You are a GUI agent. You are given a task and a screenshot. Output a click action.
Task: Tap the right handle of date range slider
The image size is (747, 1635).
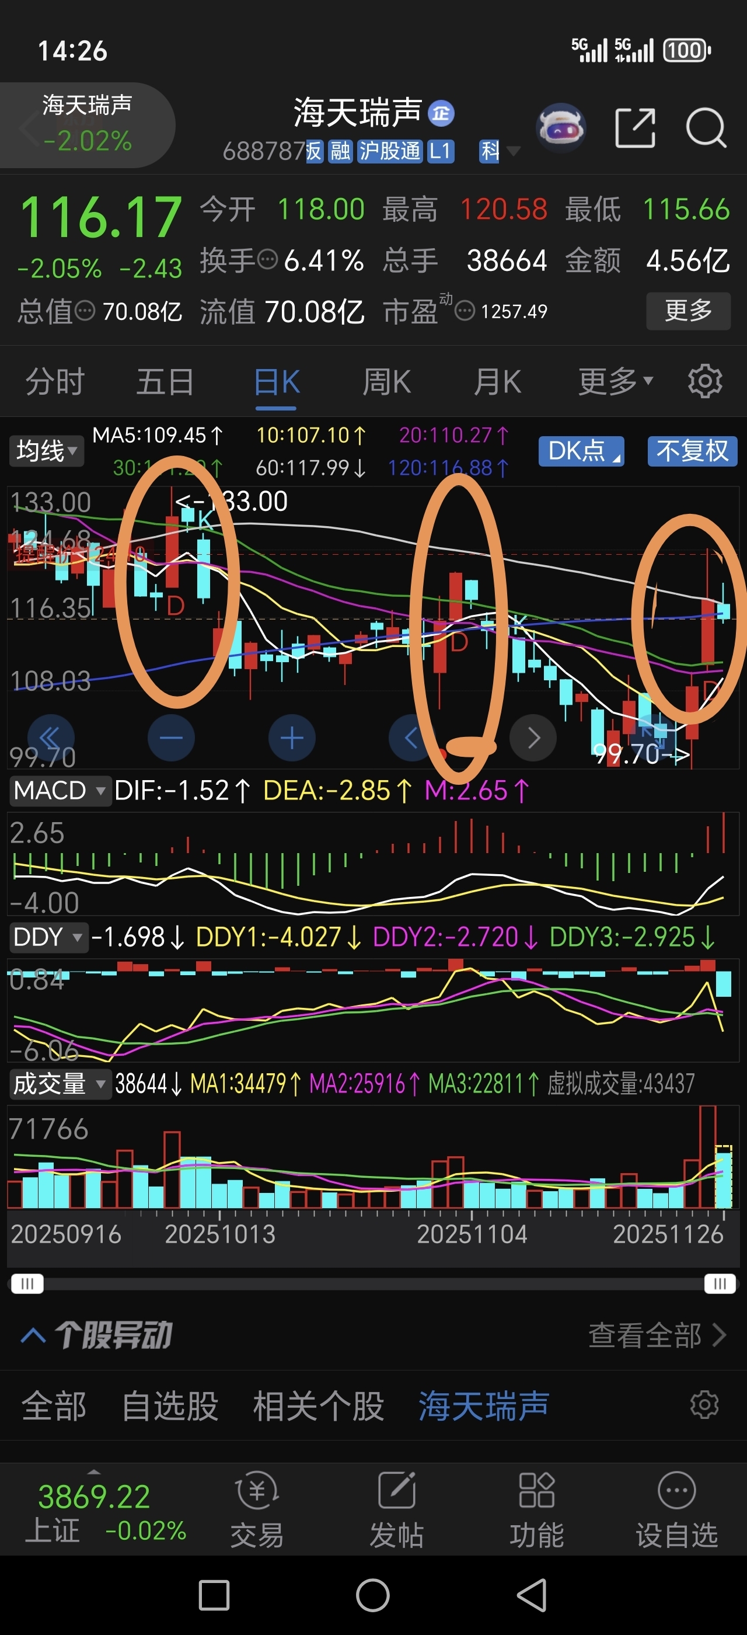click(720, 1284)
